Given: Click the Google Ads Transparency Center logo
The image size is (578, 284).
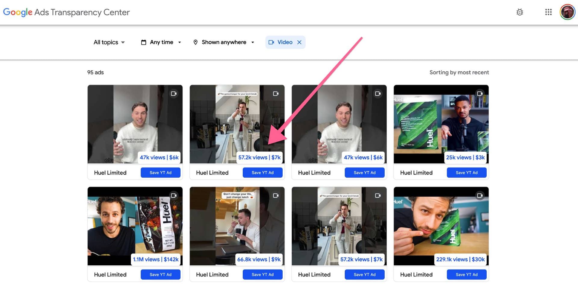Looking at the screenshot, I should (66, 12).
